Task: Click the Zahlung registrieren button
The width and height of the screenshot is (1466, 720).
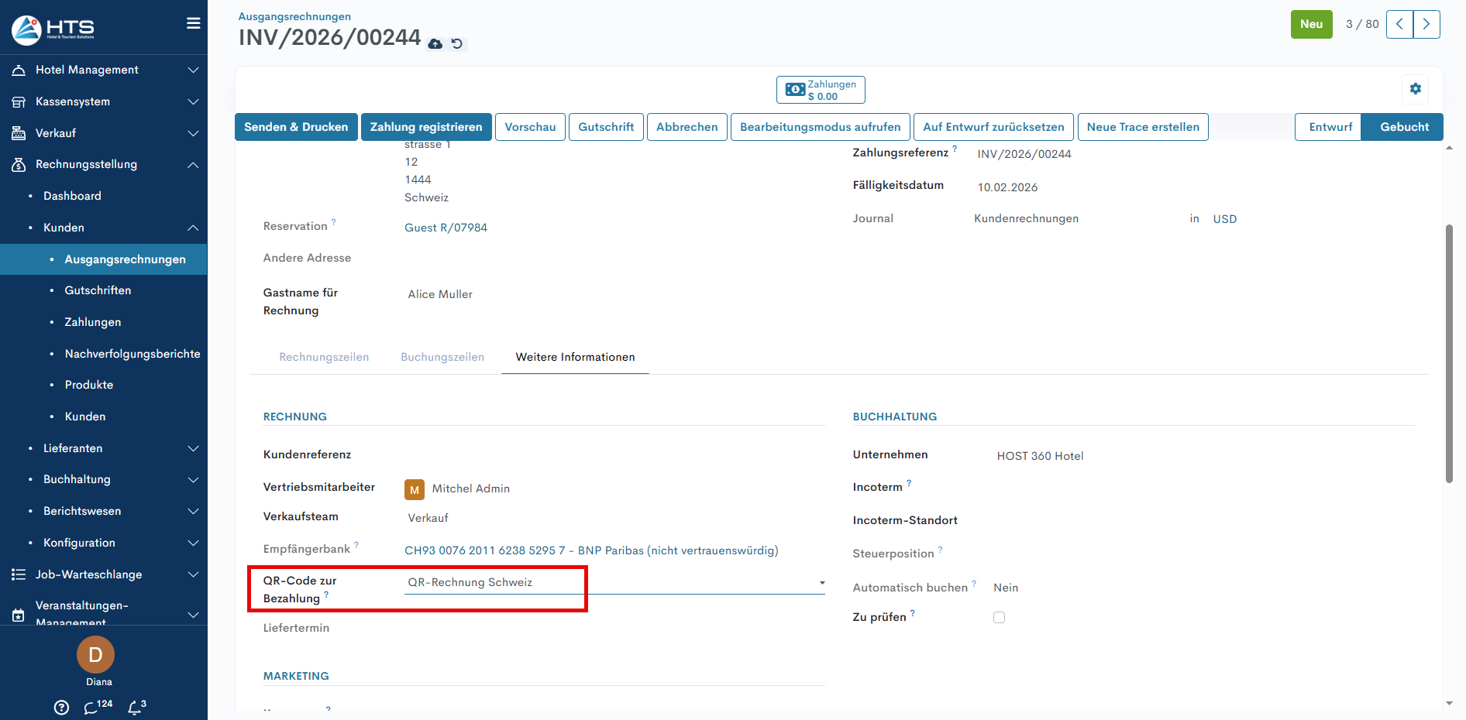Action: point(426,127)
